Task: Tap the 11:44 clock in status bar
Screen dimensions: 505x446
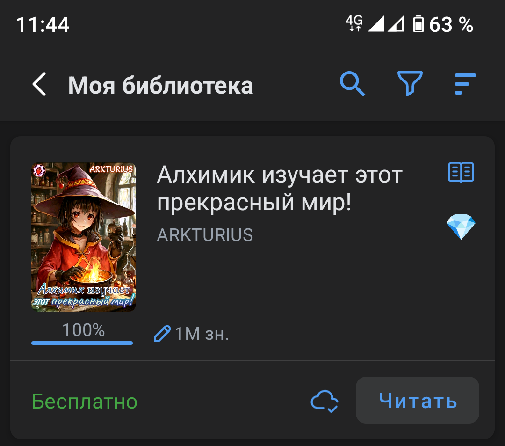Action: pyautogui.click(x=43, y=24)
